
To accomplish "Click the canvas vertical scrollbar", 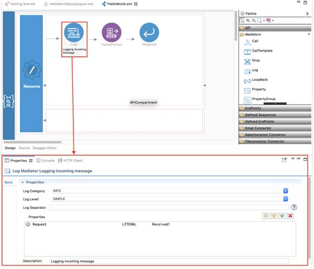I will [236, 26].
